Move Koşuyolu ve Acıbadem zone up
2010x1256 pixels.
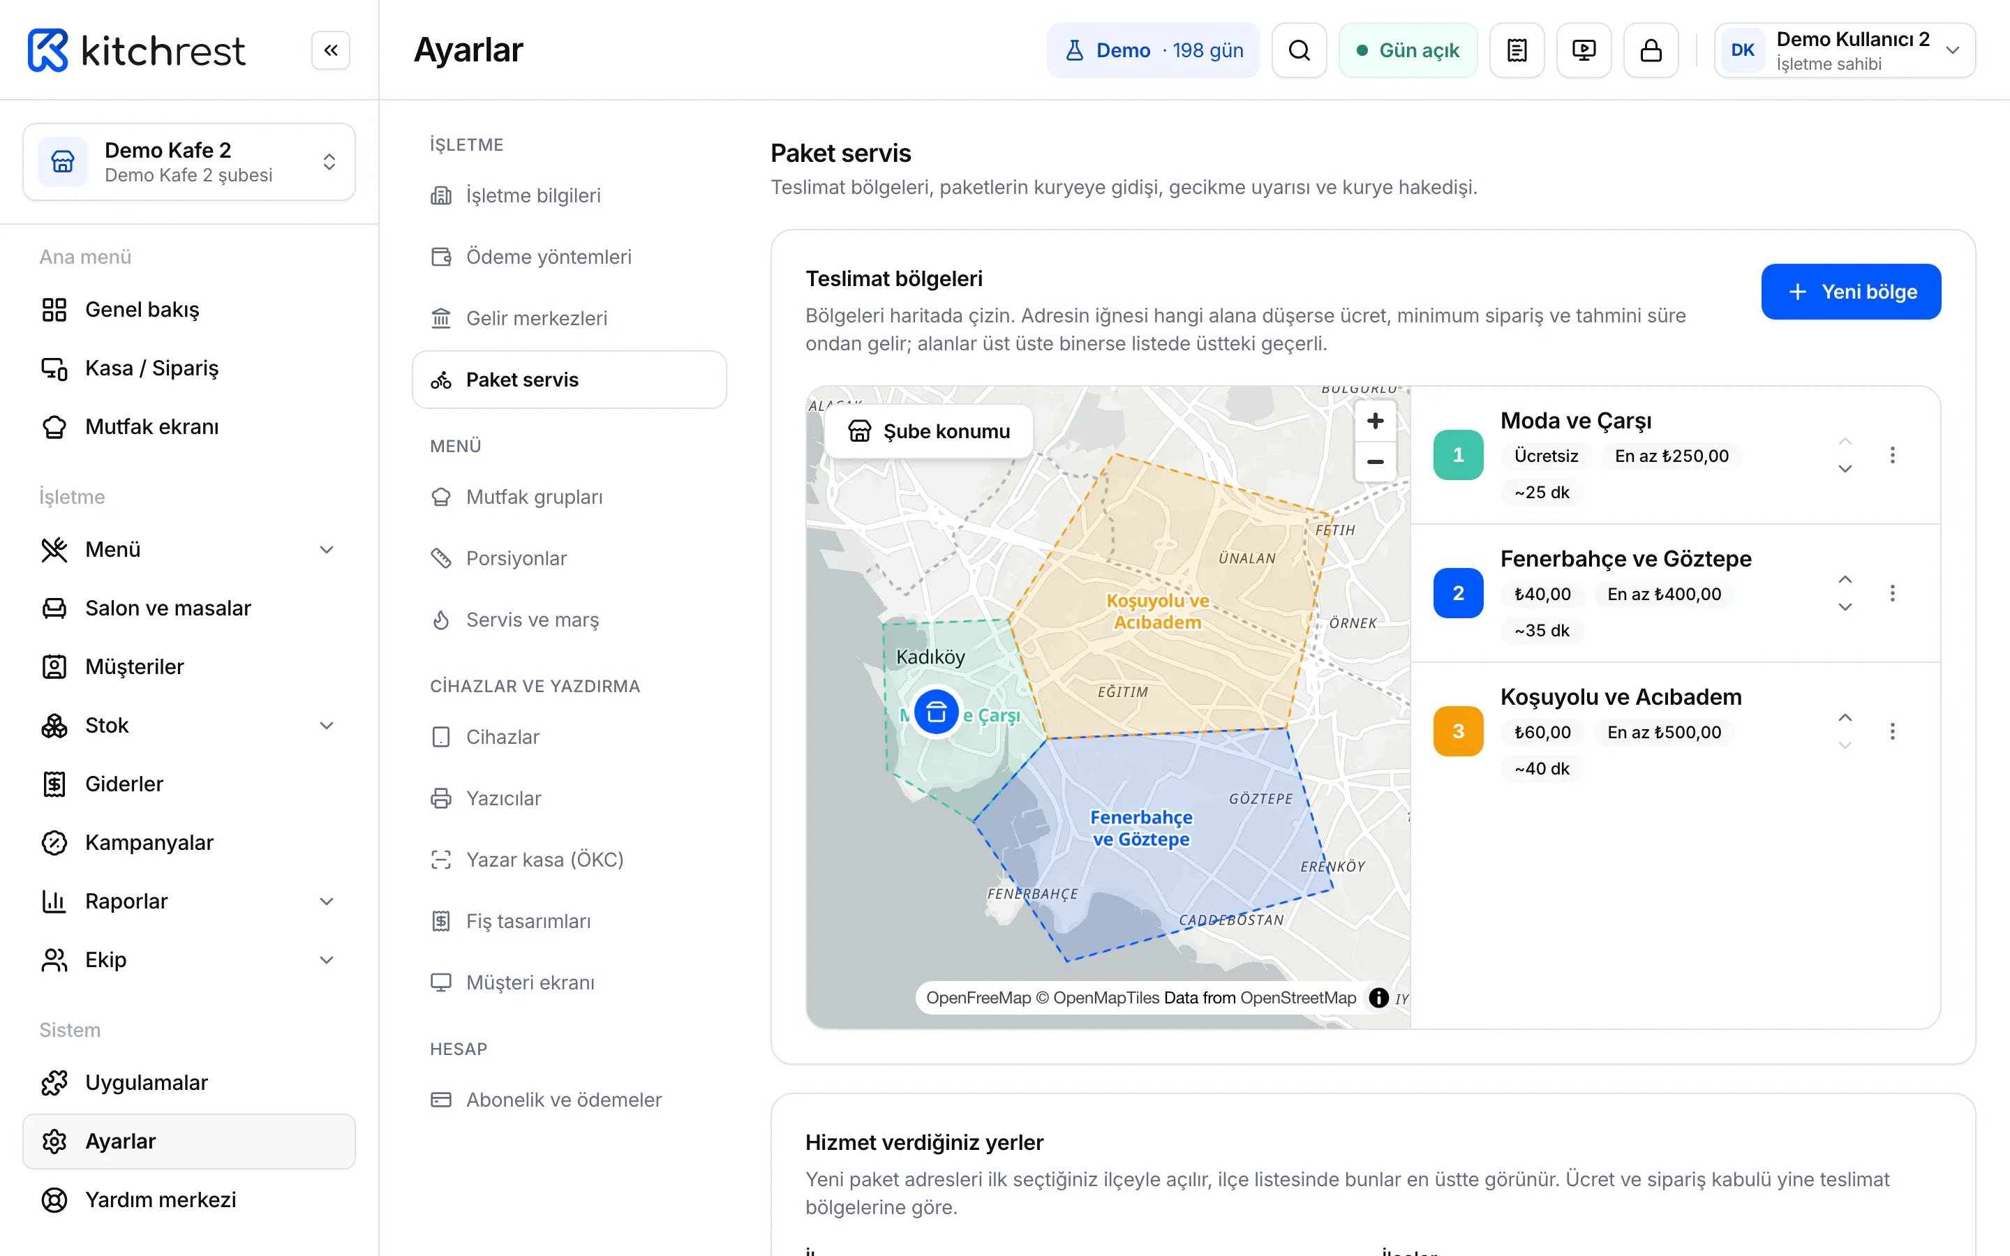1845,717
